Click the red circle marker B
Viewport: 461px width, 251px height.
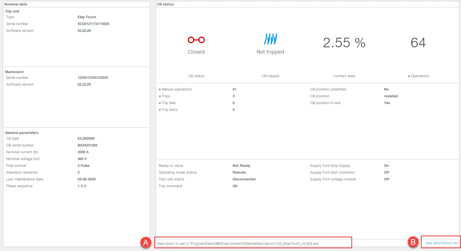(x=413, y=241)
